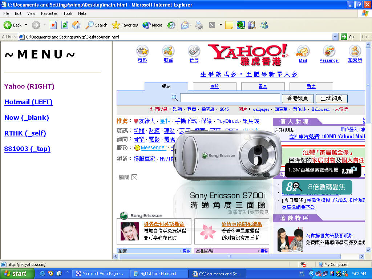Image resolution: width=372 pixels, height=279 pixels.
Task: Open the Messenger people icon in the toolbar
Action: (x=264, y=25)
